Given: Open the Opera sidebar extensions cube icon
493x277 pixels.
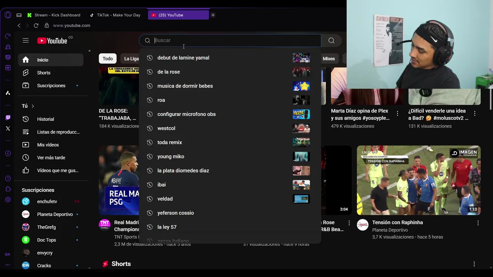Looking at the screenshot, I should [8, 189].
